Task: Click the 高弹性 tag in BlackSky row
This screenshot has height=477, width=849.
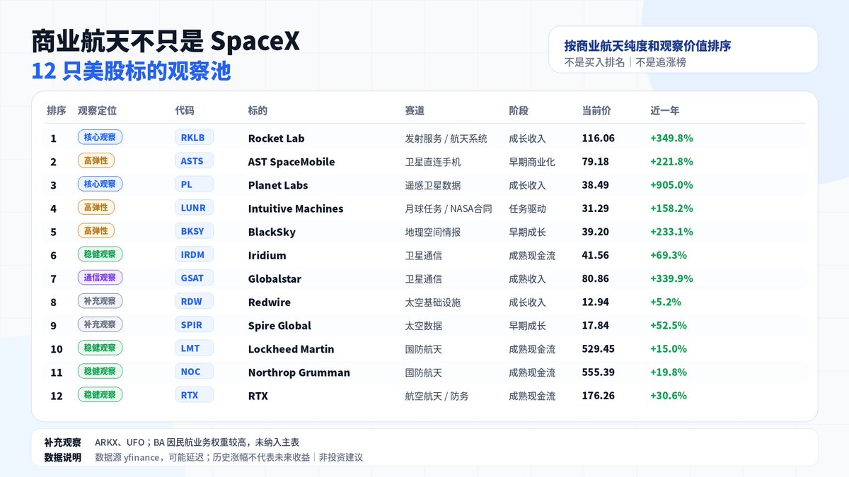Action: (96, 230)
